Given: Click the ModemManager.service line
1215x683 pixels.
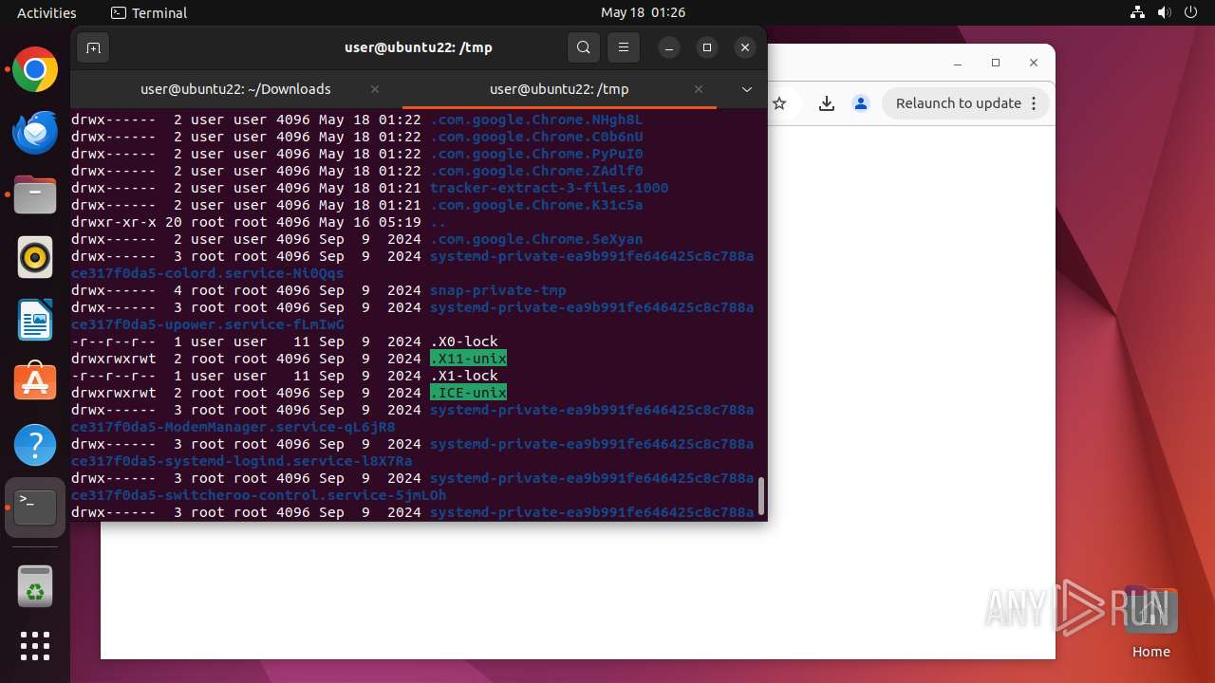Looking at the screenshot, I should tap(234, 427).
